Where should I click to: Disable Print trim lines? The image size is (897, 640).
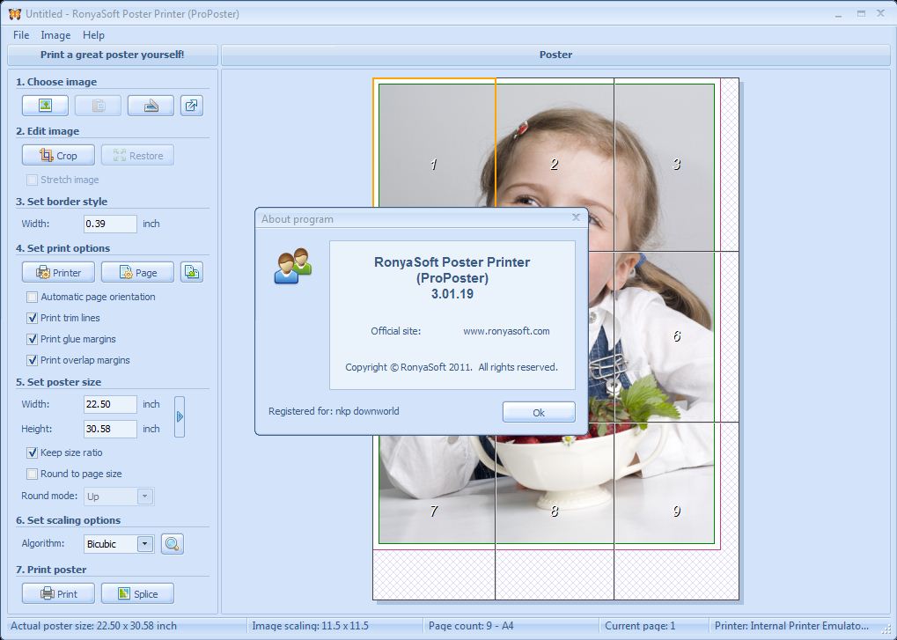32,318
